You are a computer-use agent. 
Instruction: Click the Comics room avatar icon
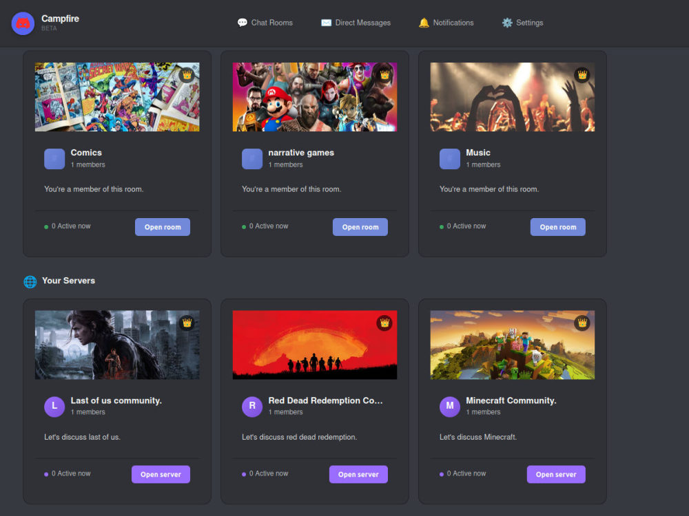coord(54,159)
